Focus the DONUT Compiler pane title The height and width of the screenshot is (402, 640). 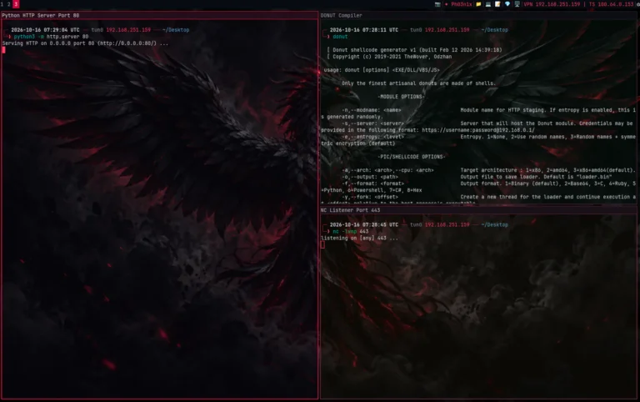[x=341, y=16]
